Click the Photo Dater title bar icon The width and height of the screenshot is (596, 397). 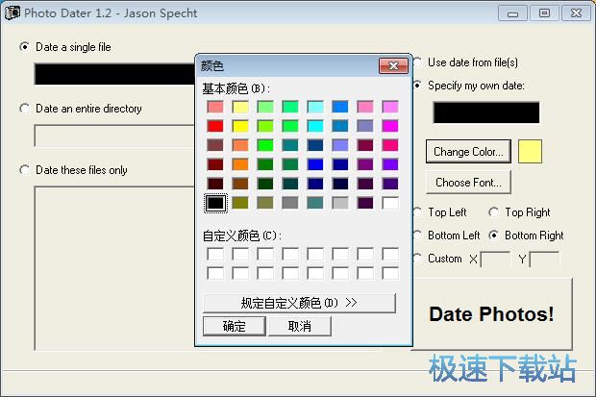point(12,12)
